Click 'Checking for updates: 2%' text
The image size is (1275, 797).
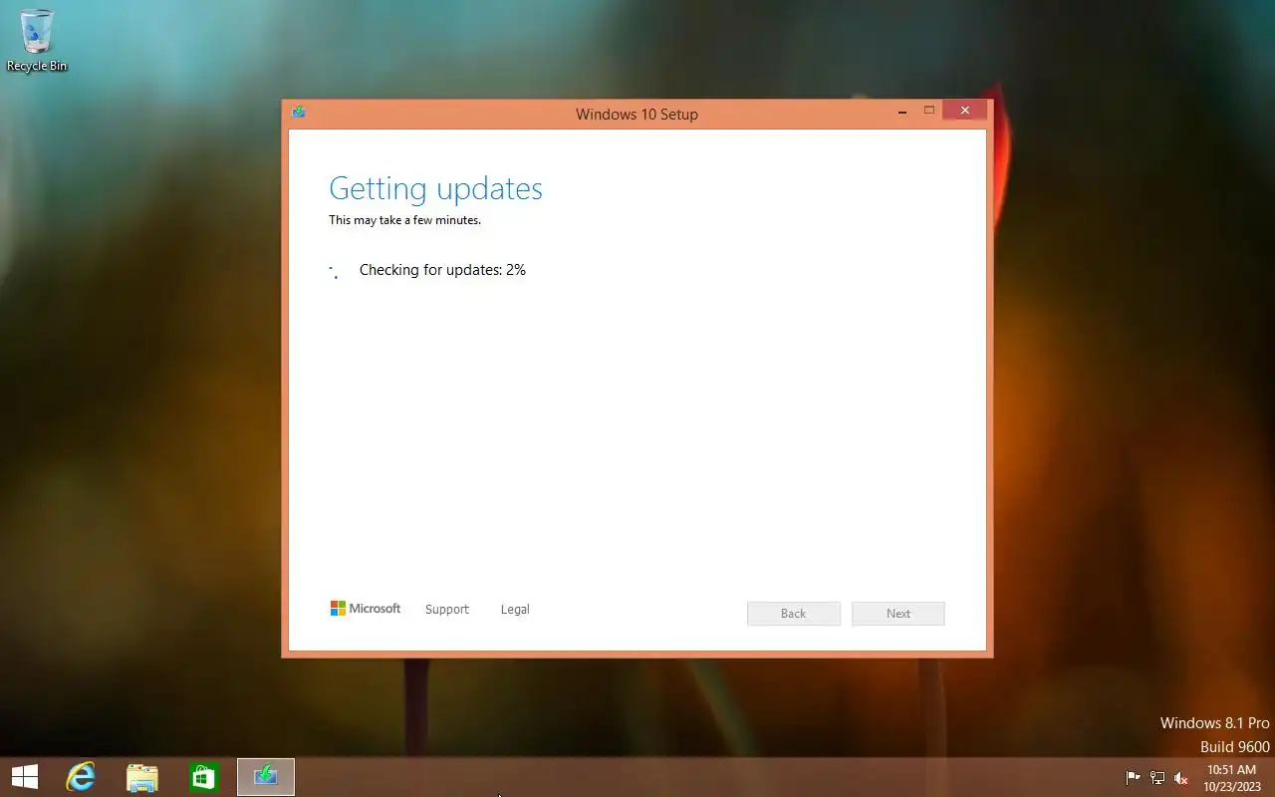[x=442, y=270]
